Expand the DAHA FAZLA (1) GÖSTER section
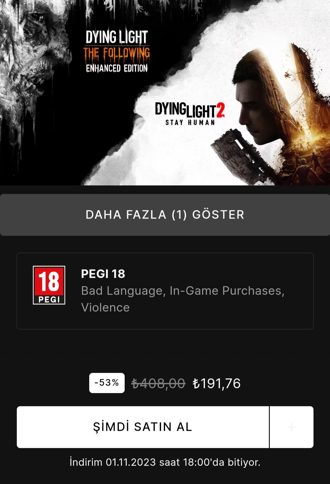330x484 pixels. point(165,215)
